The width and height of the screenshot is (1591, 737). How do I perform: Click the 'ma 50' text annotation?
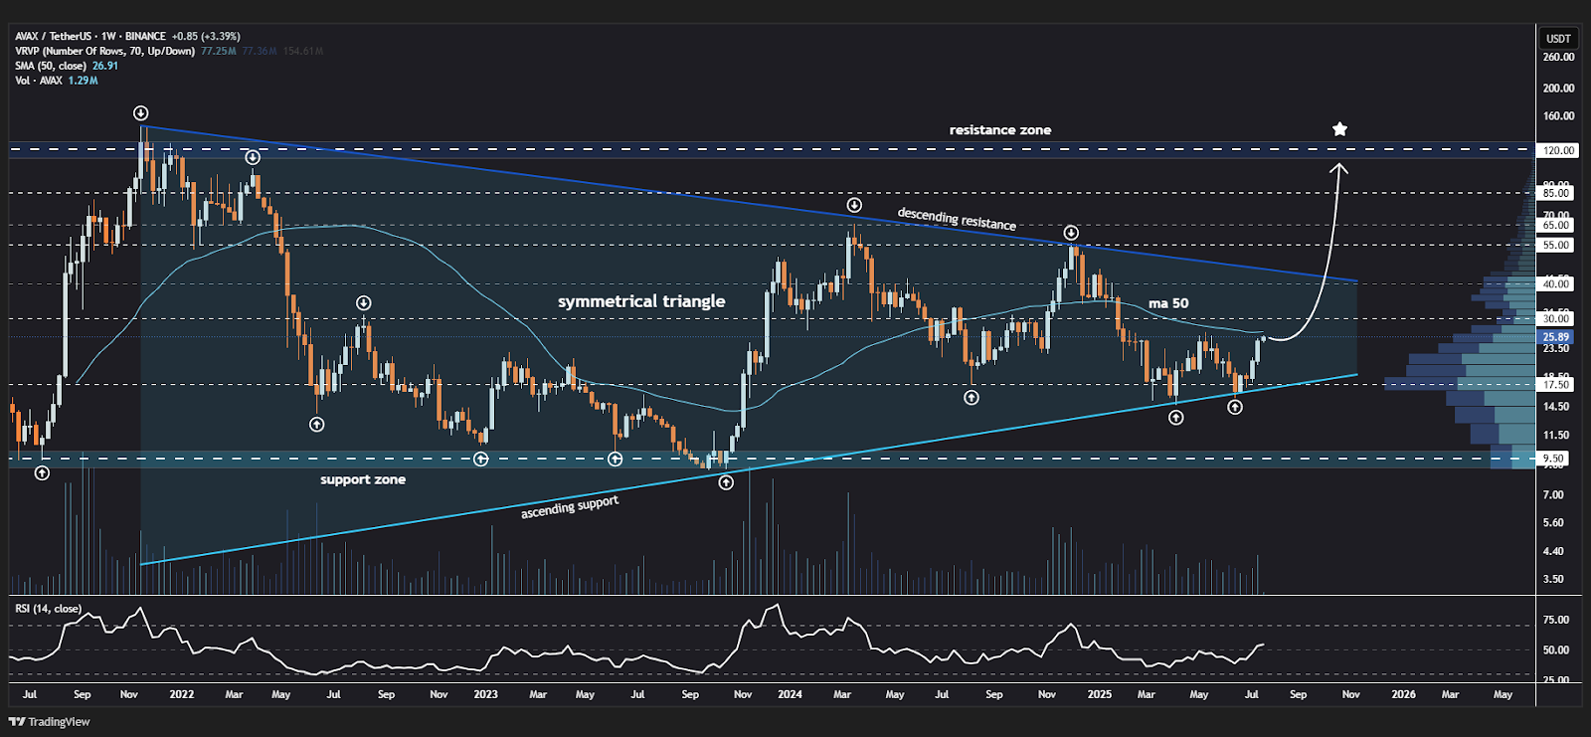(x=1168, y=303)
